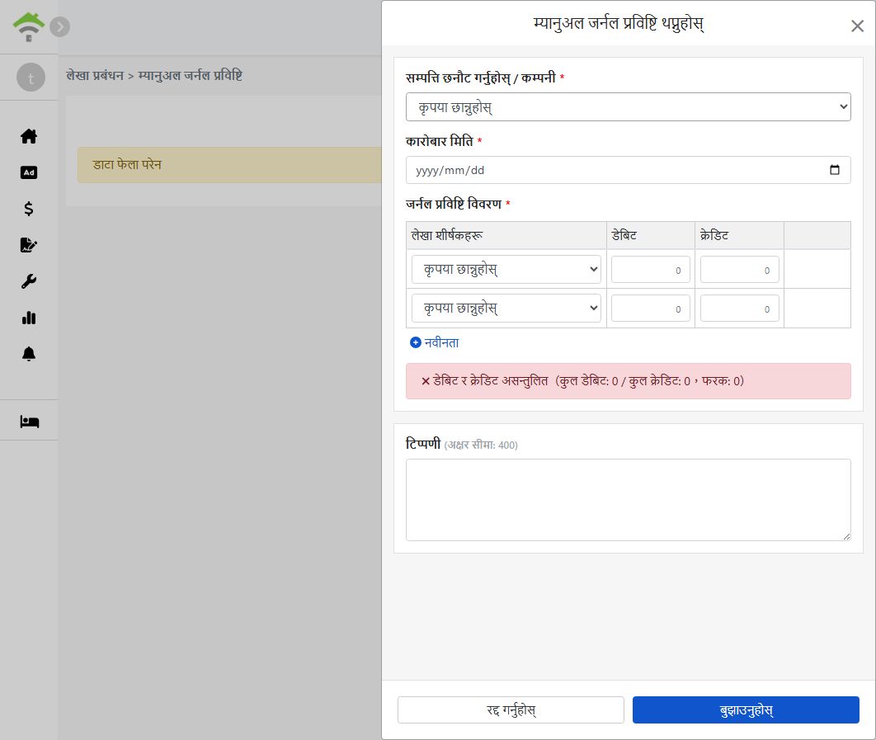Viewport: 876px width, 740px height.
Task: Open the calendar picker icon
Action: point(835,170)
